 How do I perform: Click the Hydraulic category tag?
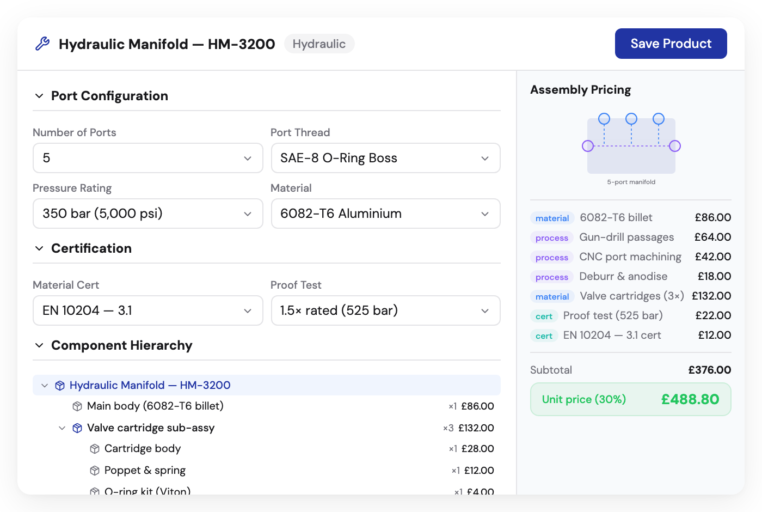[319, 44]
